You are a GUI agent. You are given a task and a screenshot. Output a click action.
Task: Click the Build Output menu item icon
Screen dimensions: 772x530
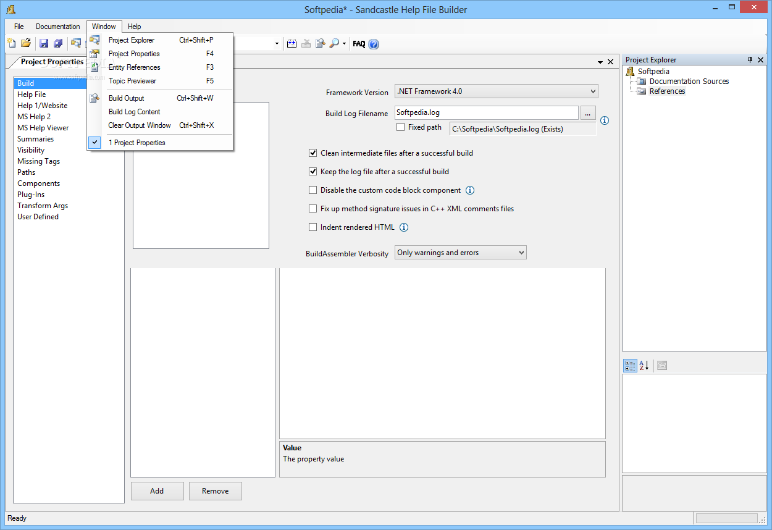94,98
